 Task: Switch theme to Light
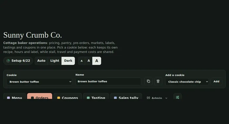click(x=55, y=61)
